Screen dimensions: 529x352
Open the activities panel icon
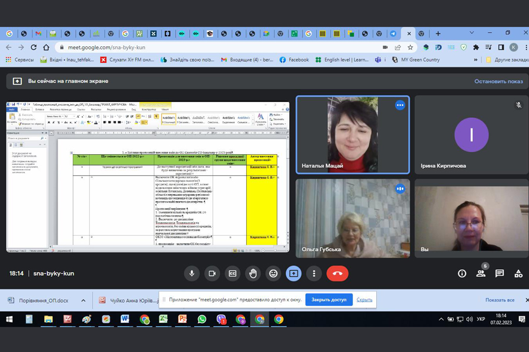(x=518, y=273)
